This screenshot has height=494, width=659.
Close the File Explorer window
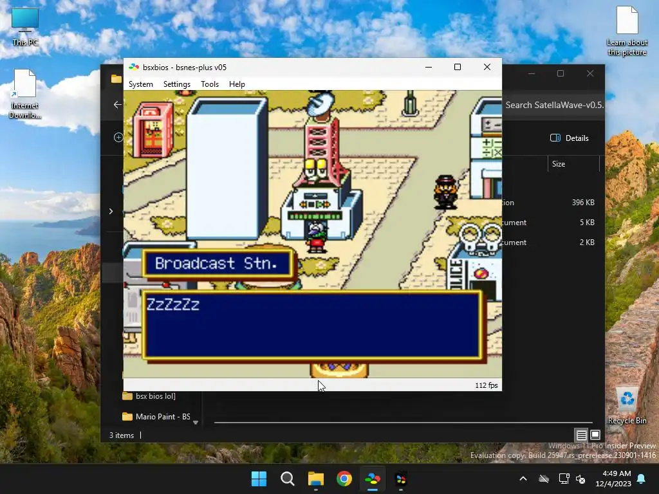[x=590, y=73]
